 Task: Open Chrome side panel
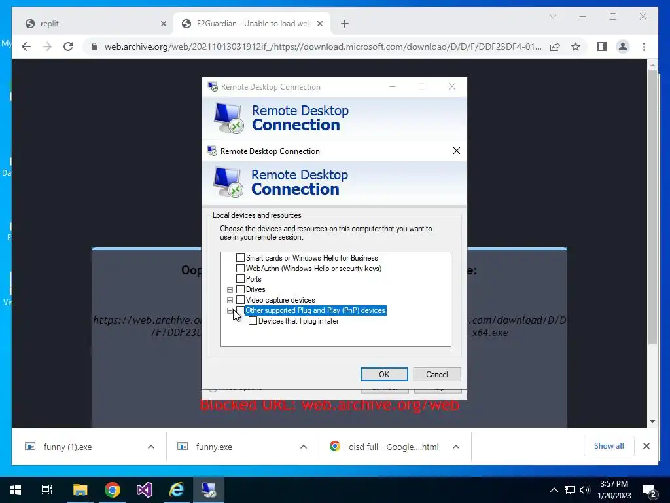(x=602, y=47)
